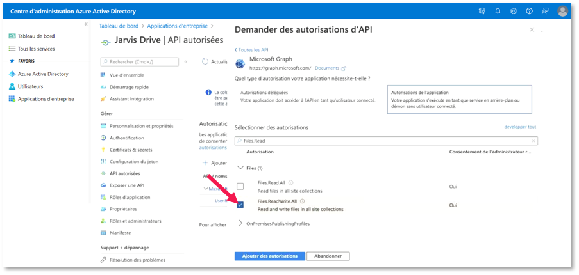This screenshot has width=579, height=275.
Task: Focus the Files.Read permission search field
Action: 386,141
